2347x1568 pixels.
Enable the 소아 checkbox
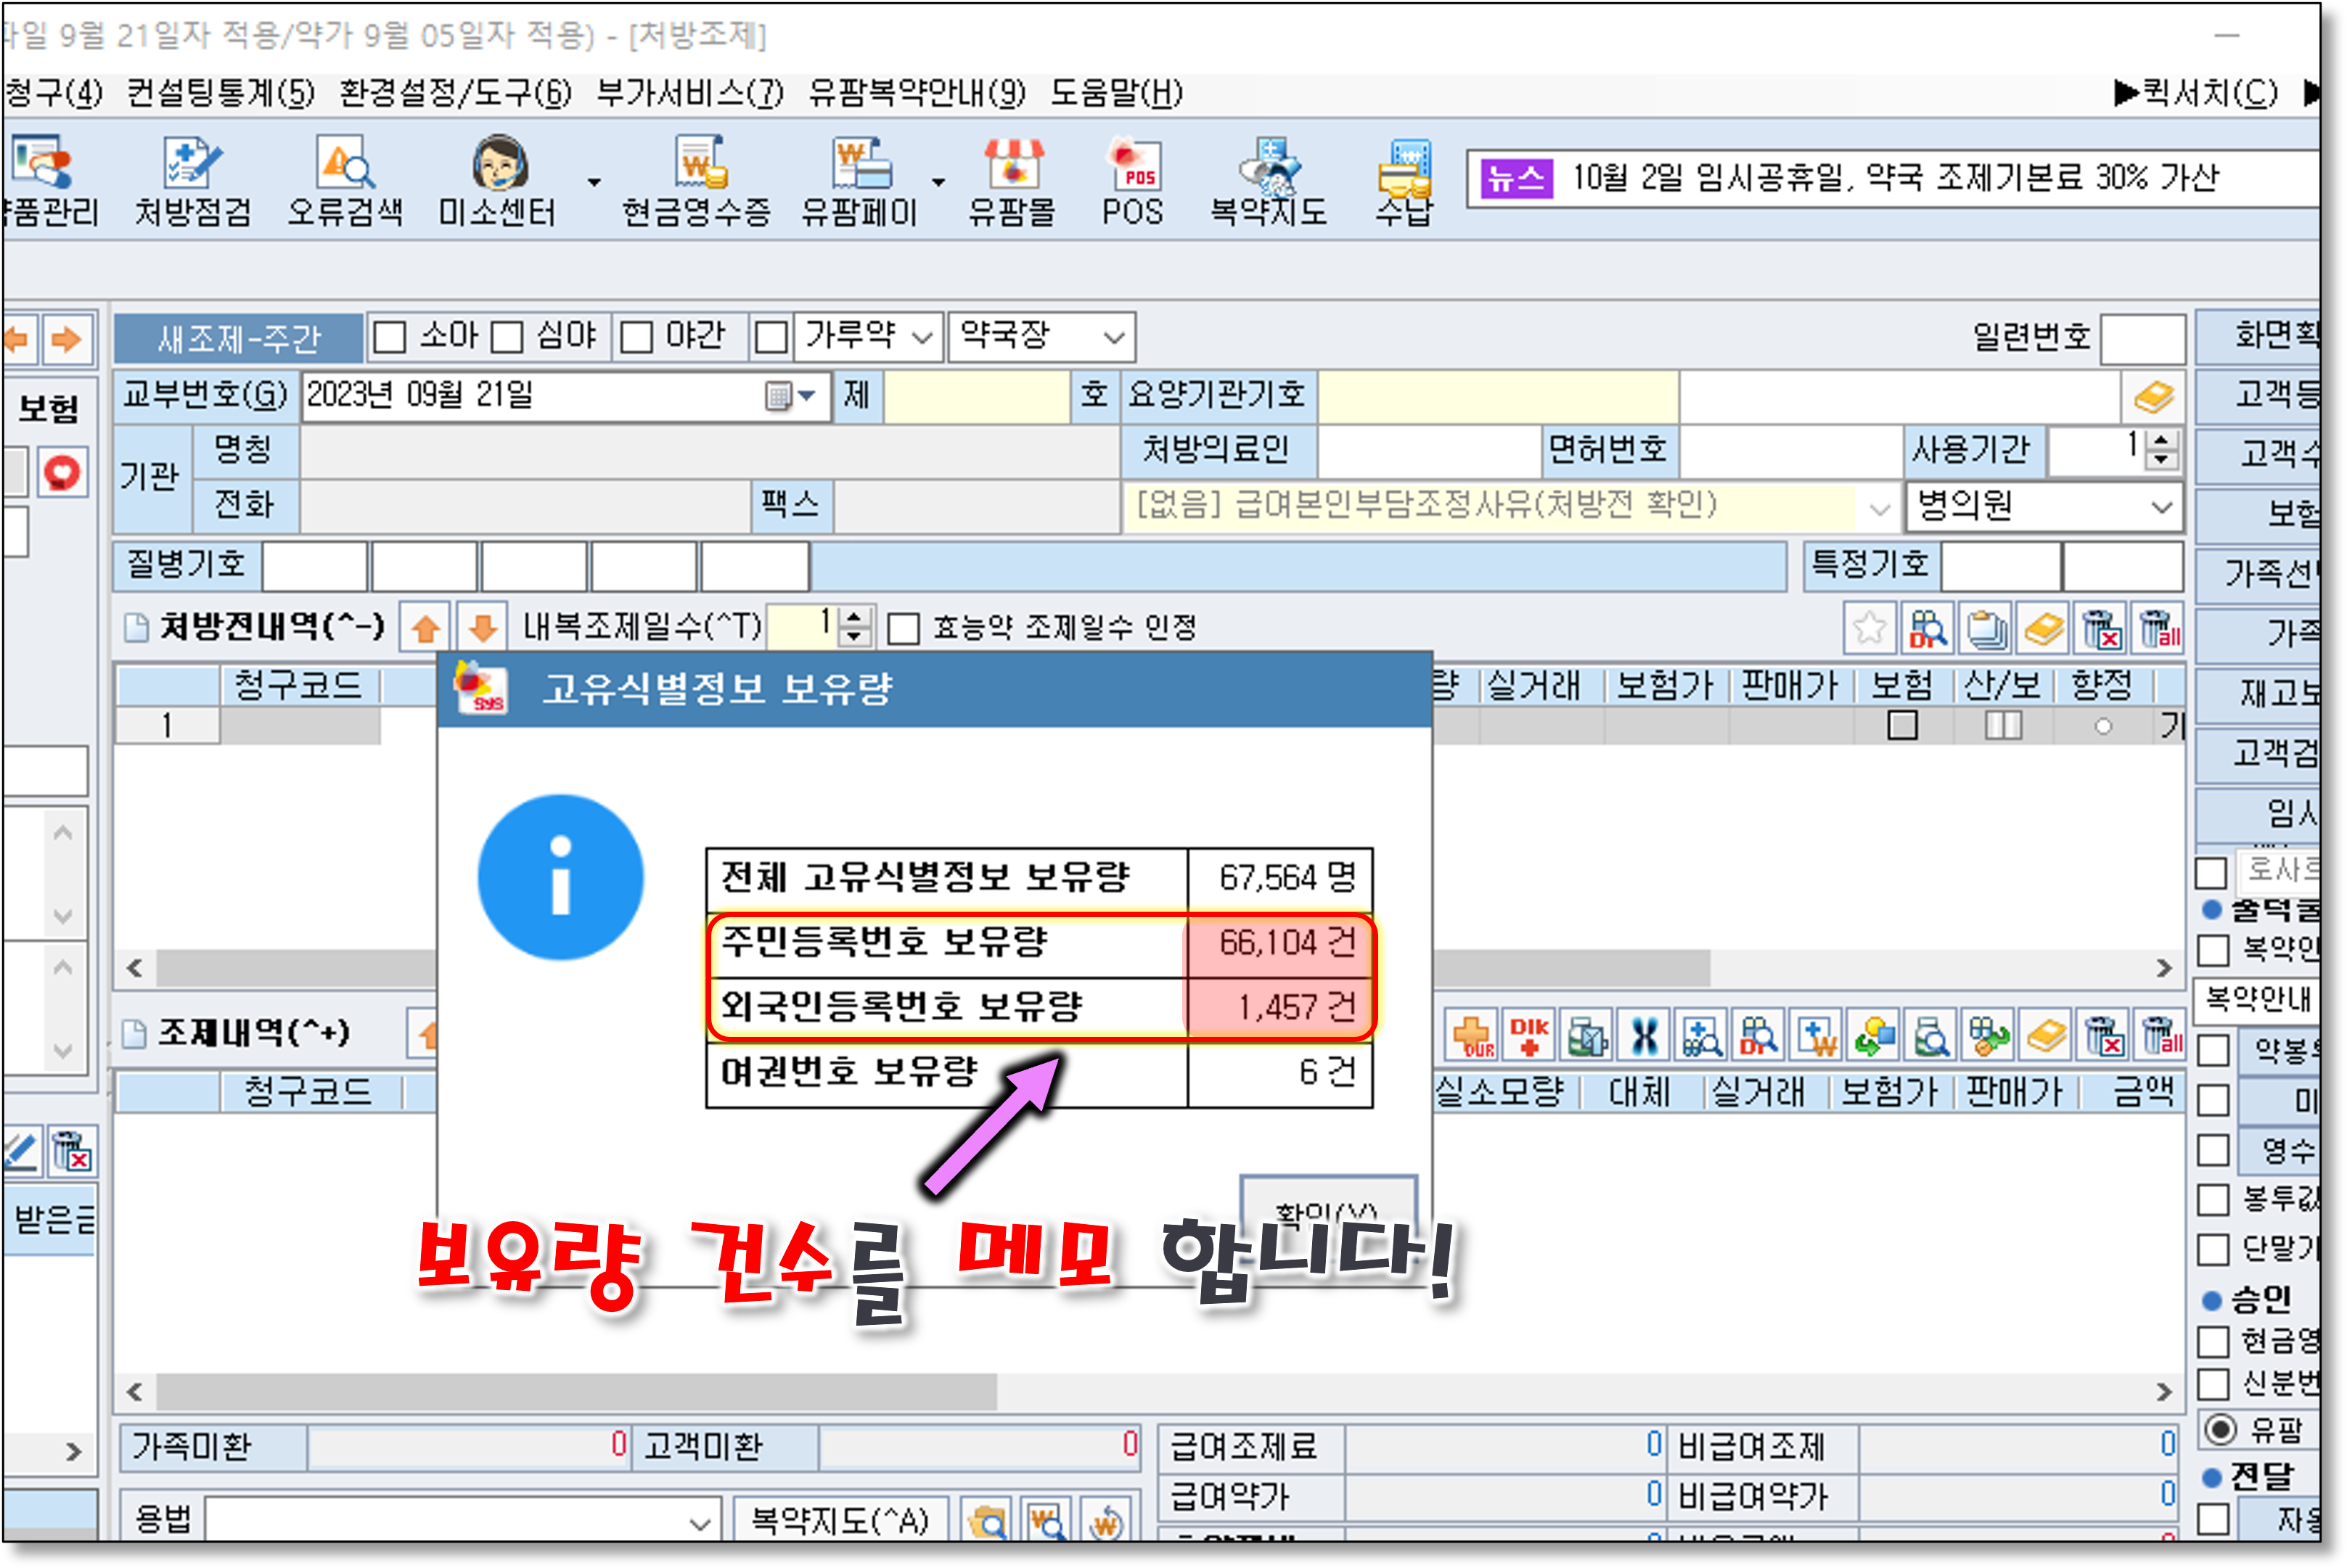[389, 337]
